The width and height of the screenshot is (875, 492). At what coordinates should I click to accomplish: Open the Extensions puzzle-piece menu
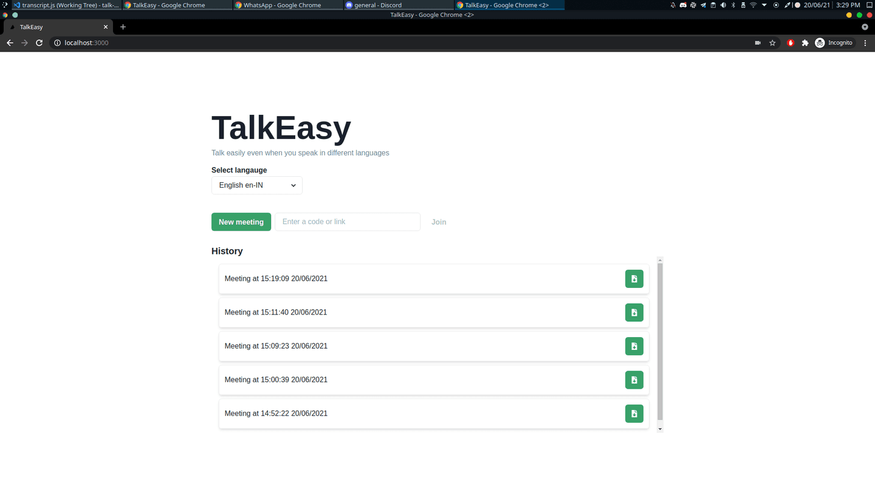tap(805, 43)
